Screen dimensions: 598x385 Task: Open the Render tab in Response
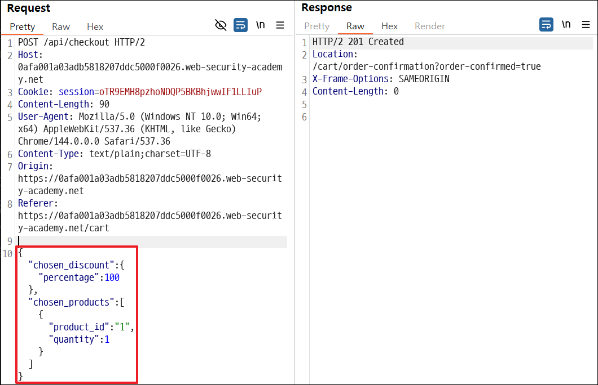[x=430, y=26]
